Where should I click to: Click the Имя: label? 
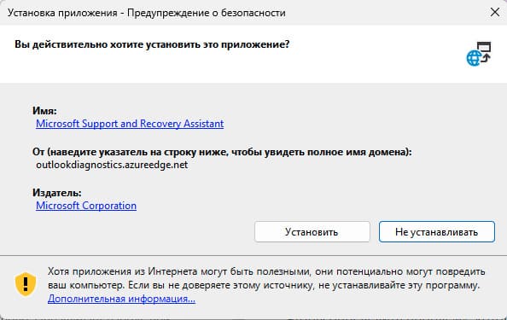click(44, 111)
